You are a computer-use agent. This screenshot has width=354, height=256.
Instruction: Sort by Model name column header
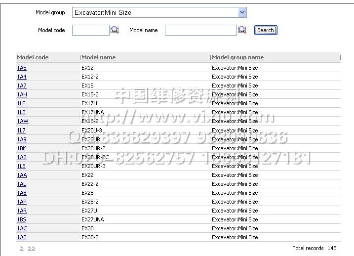click(x=98, y=57)
